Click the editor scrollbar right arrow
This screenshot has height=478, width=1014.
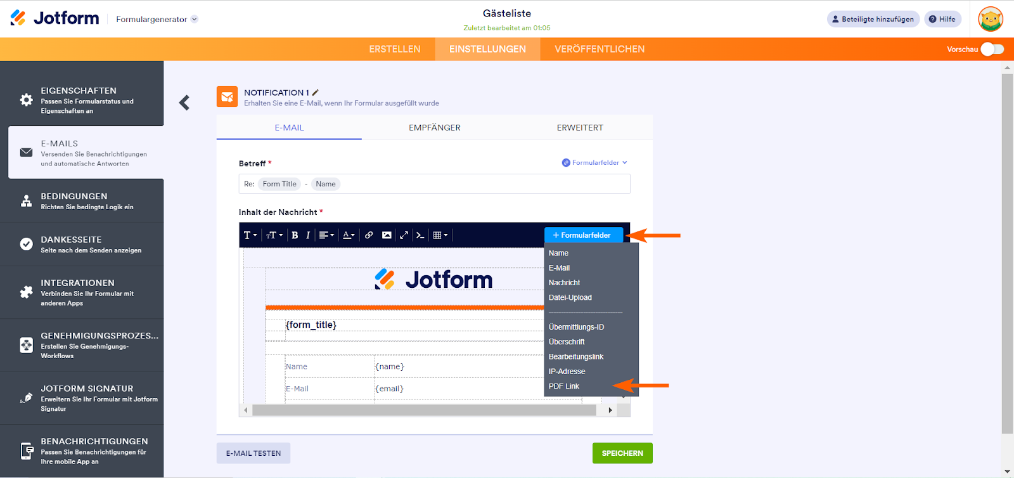click(x=610, y=410)
